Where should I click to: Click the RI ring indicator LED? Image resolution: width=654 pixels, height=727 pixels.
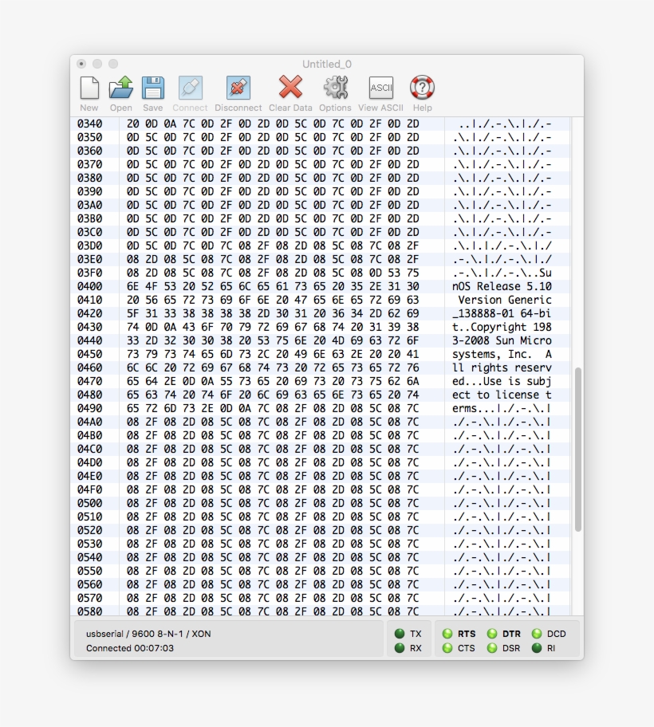(x=535, y=647)
